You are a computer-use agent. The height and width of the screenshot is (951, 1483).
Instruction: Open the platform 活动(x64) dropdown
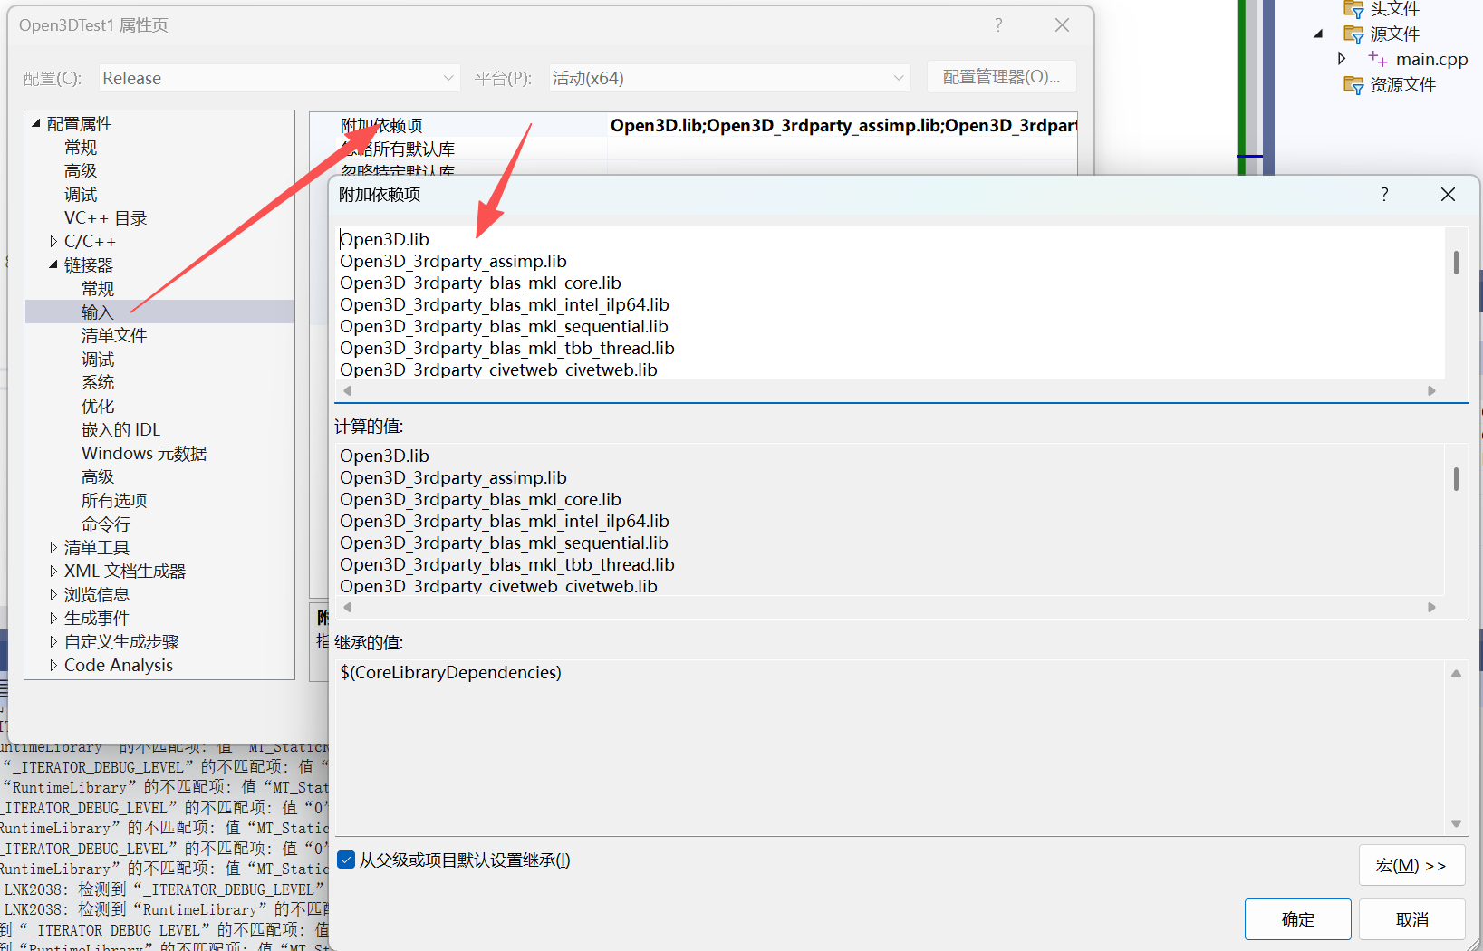(x=729, y=78)
